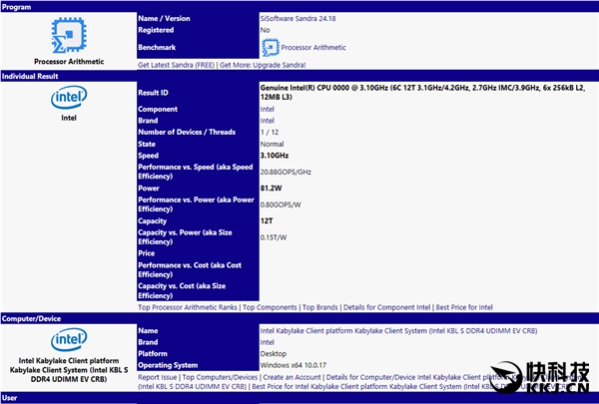
Task: Click the Computer/Device section header
Action: click(x=299, y=319)
